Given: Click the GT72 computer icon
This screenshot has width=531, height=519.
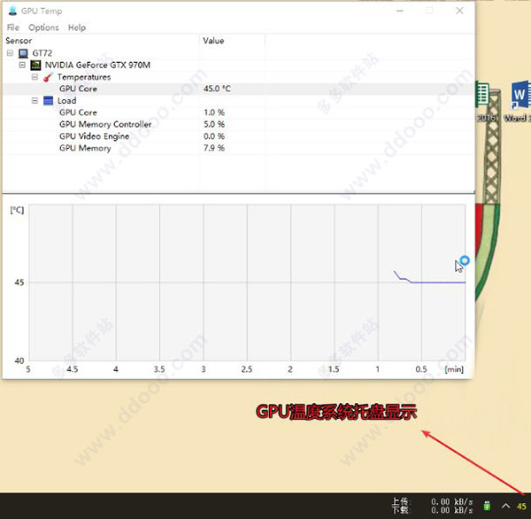Looking at the screenshot, I should (23, 53).
